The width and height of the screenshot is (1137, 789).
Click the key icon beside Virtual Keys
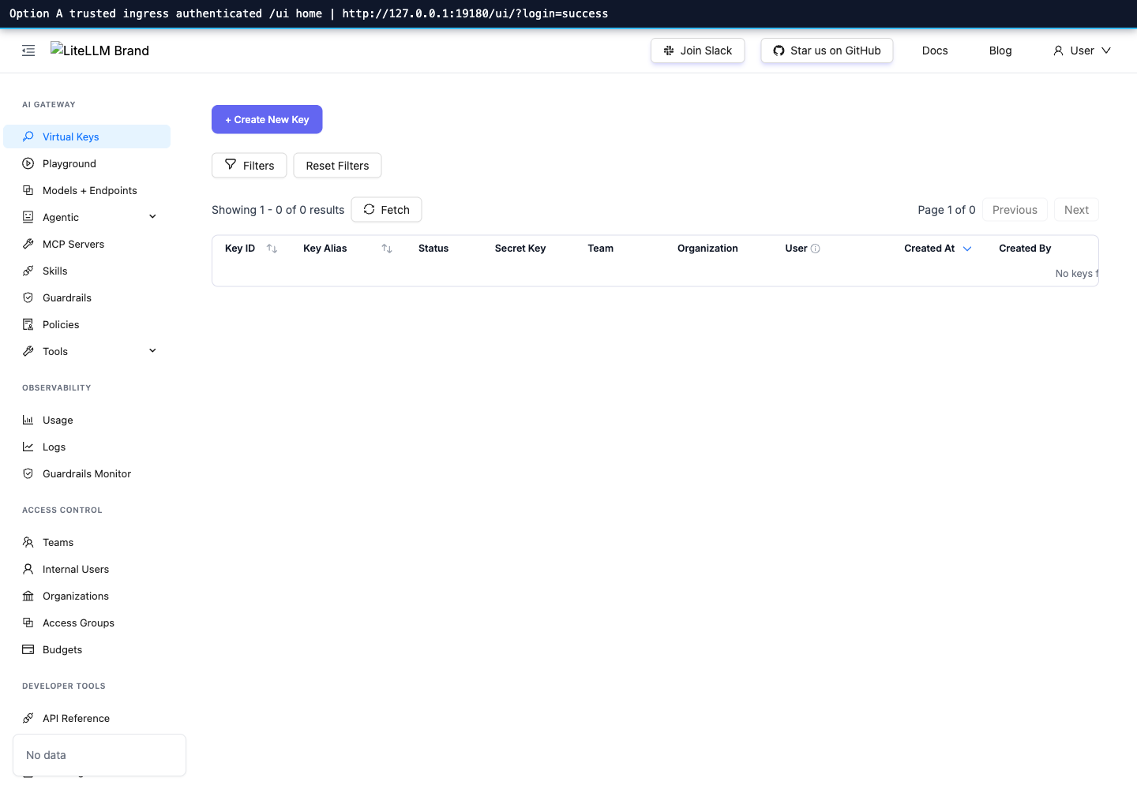tap(28, 136)
